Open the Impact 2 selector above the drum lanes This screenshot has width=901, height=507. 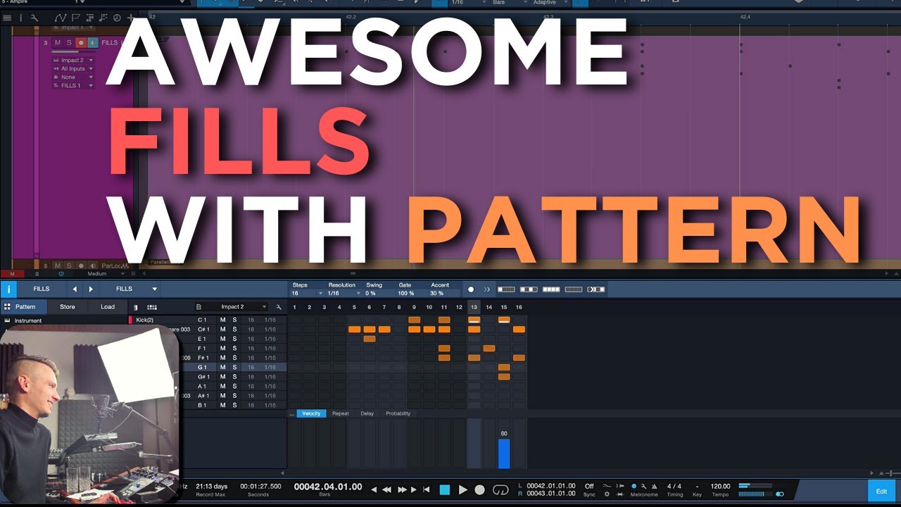coord(232,307)
